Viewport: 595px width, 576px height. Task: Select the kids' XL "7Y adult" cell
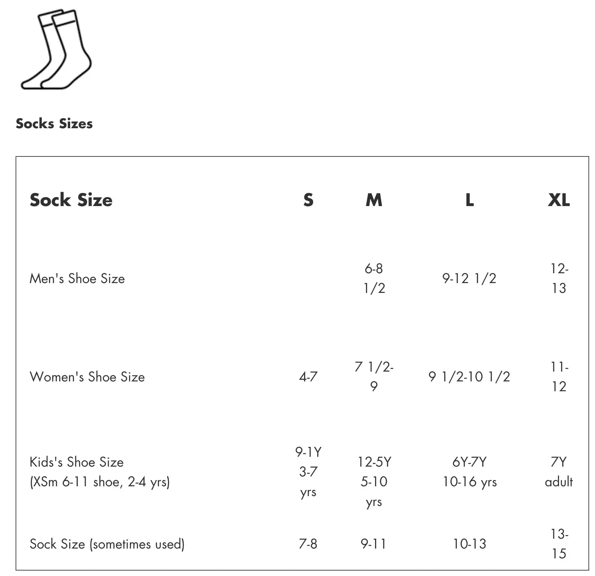pyautogui.click(x=559, y=472)
